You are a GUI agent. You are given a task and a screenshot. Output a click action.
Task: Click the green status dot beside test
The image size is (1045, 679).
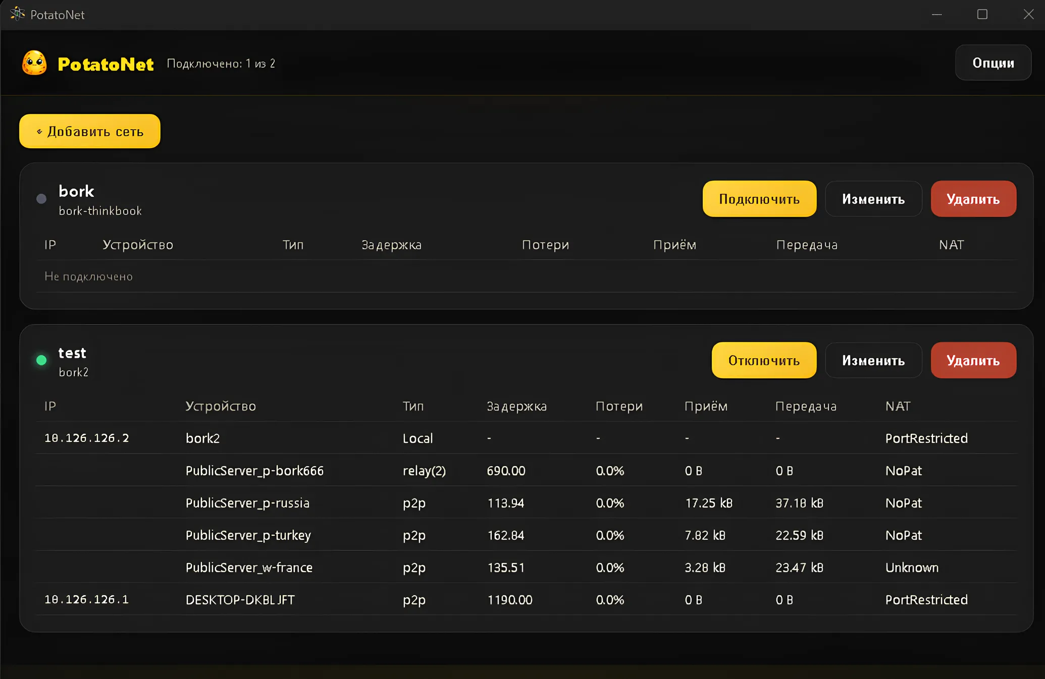(41, 360)
